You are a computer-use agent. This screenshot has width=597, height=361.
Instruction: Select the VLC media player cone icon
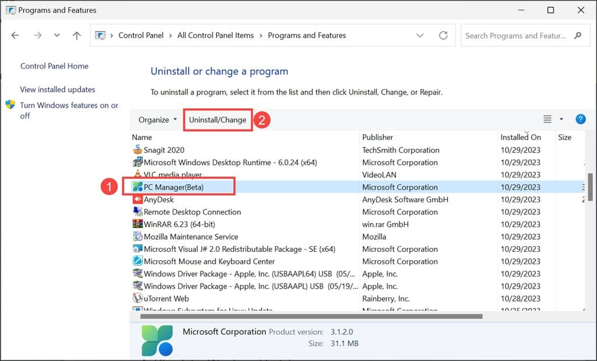point(138,174)
